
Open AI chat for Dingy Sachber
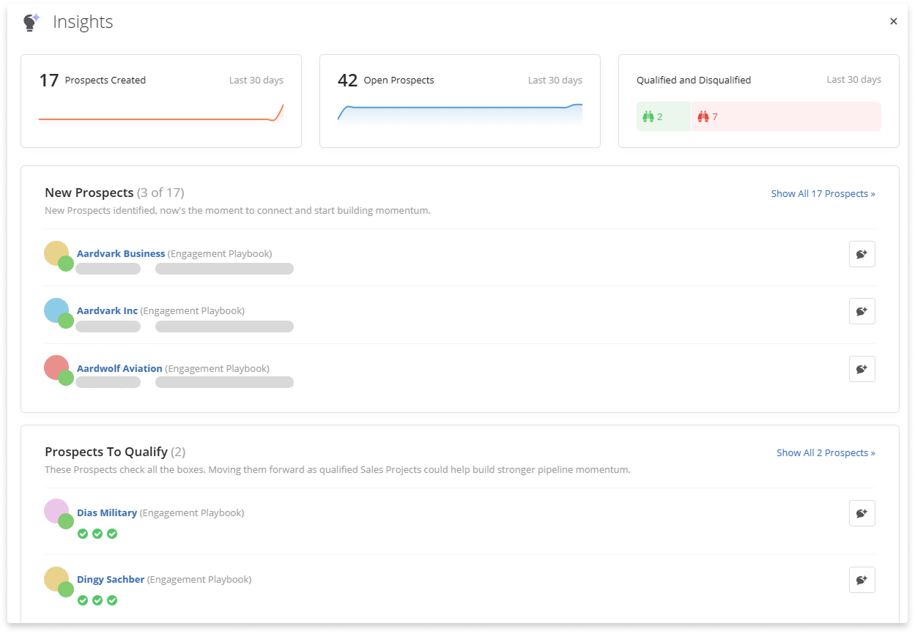point(862,580)
